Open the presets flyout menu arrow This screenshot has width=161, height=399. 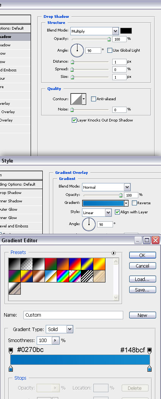click(113, 253)
